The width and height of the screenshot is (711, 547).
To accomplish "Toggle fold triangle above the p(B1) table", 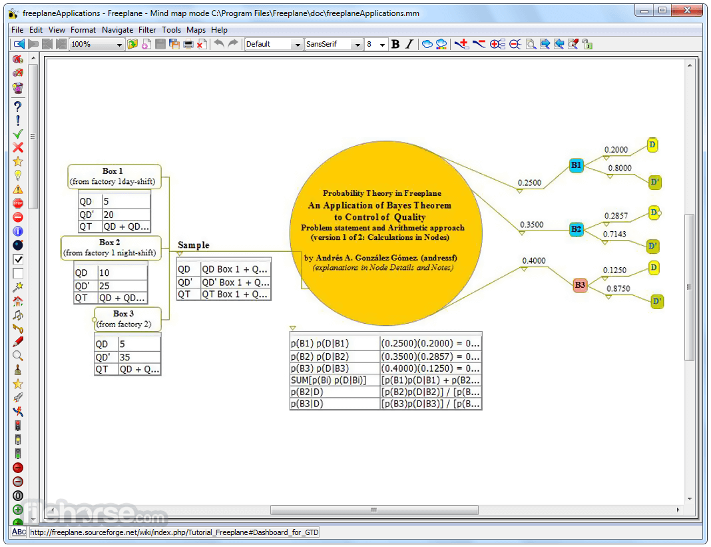I will 293,328.
